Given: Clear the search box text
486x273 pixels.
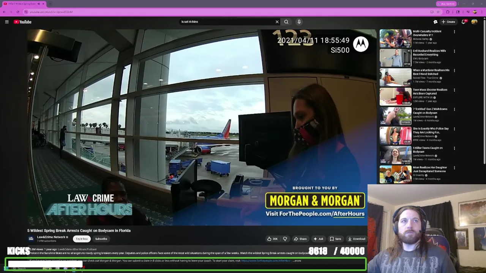Looking at the screenshot, I should [x=277, y=22].
